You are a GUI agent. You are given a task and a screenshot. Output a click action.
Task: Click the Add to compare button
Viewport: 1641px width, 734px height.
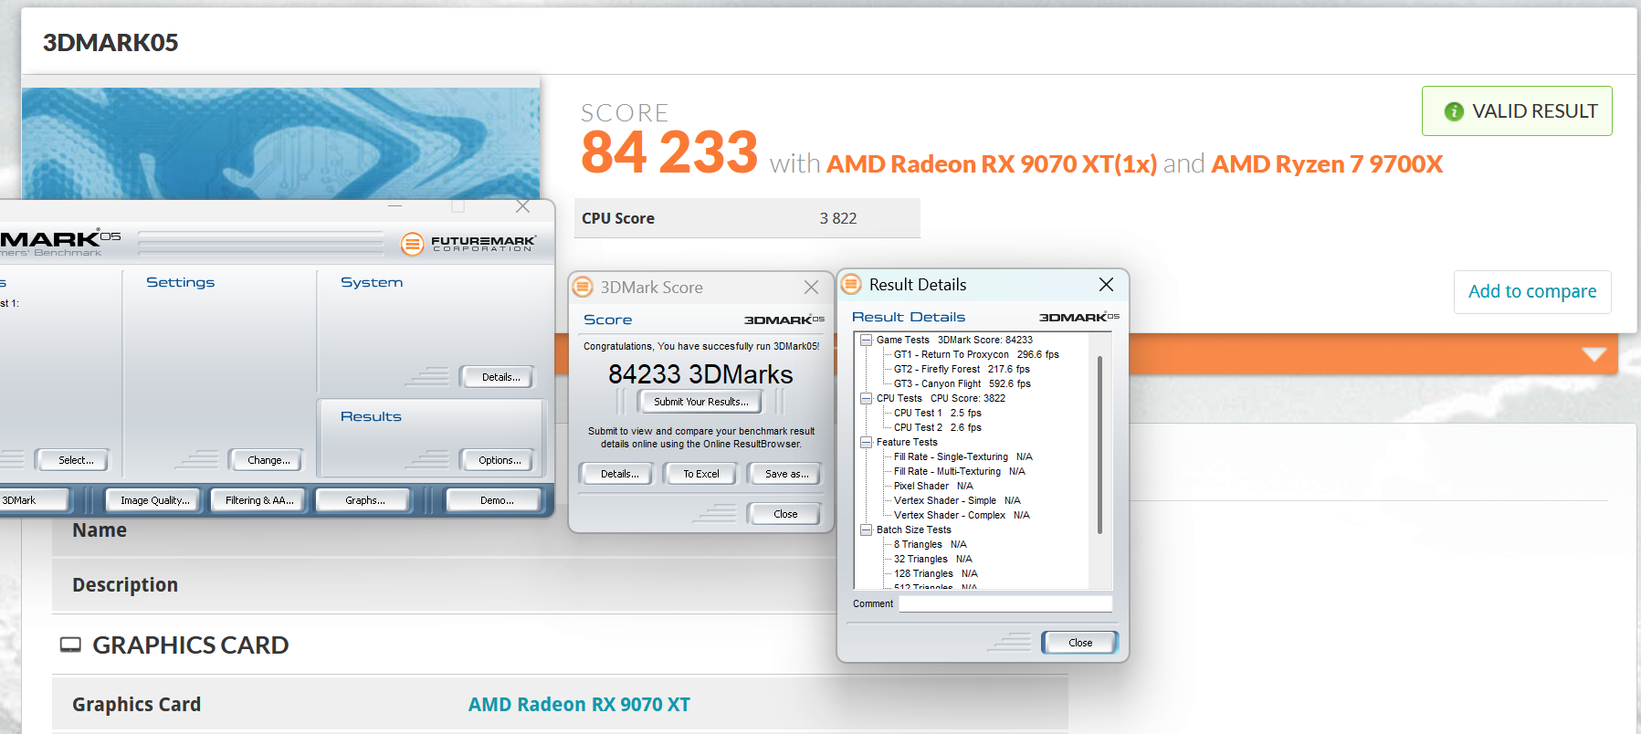pyautogui.click(x=1532, y=291)
